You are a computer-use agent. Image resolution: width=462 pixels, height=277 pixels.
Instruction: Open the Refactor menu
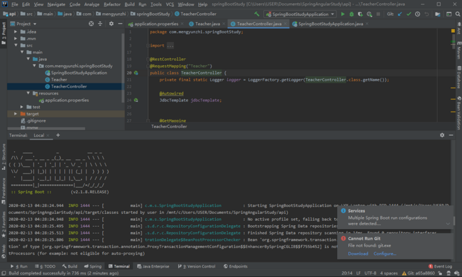tap(112, 4)
